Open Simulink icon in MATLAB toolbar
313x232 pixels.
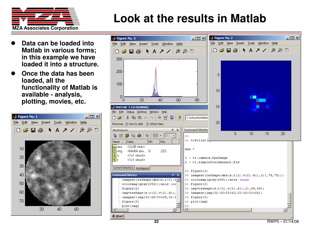click(159, 118)
